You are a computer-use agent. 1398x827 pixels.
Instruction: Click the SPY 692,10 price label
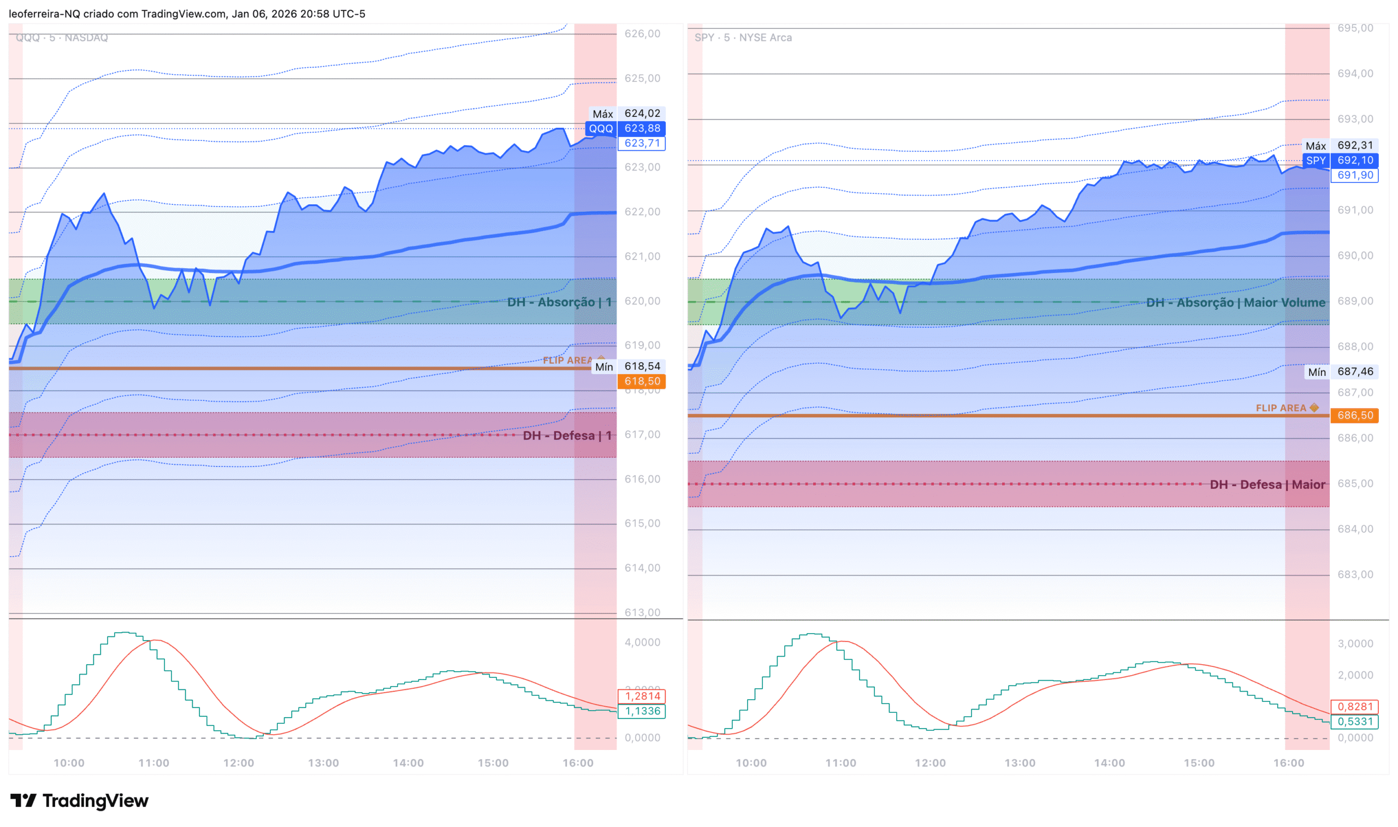[x=1340, y=161]
